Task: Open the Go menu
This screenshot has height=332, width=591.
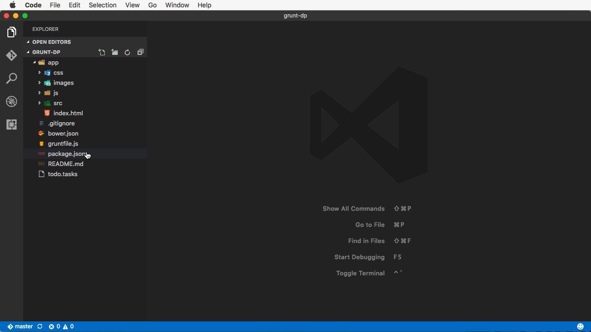Action: [152, 5]
